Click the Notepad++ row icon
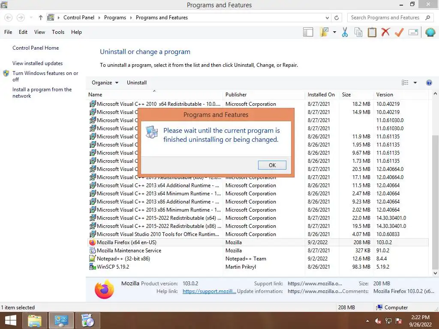Image resolution: width=439 pixels, height=329 pixels. pyautogui.click(x=93, y=258)
